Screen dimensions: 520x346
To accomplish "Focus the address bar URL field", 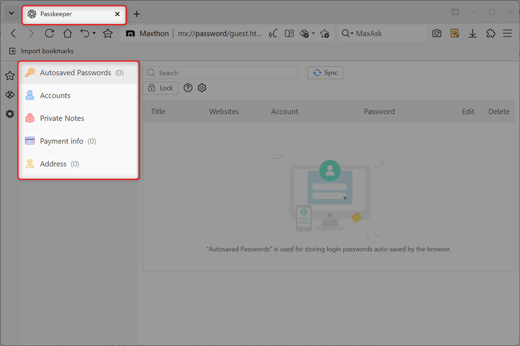I will click(220, 33).
